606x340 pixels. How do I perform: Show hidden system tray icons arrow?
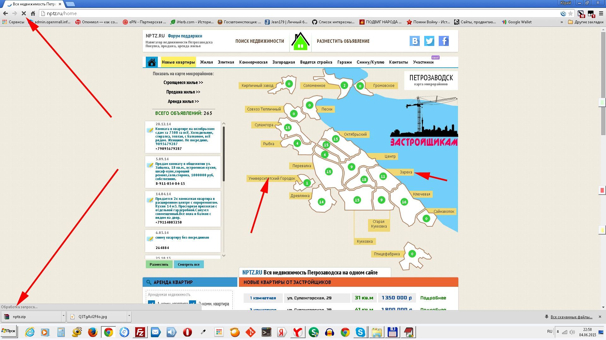(558, 331)
